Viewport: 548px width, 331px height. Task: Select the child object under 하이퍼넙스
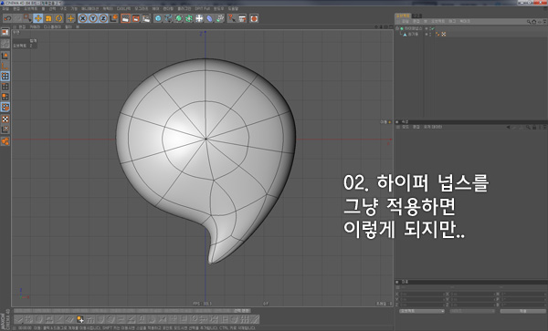click(413, 34)
